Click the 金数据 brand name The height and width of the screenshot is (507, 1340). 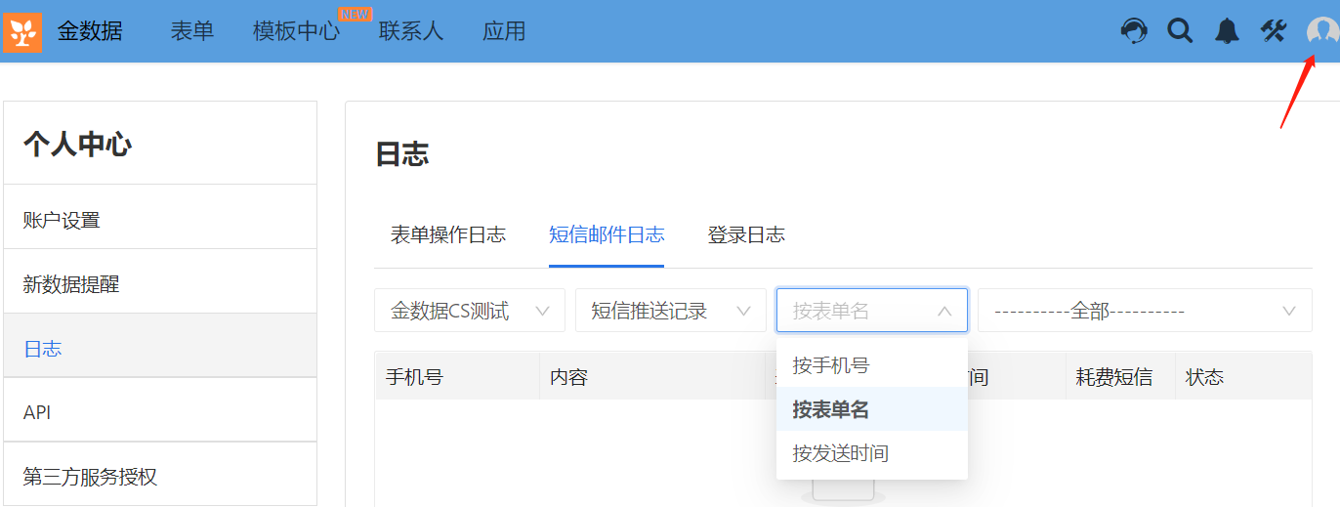pyautogui.click(x=90, y=31)
